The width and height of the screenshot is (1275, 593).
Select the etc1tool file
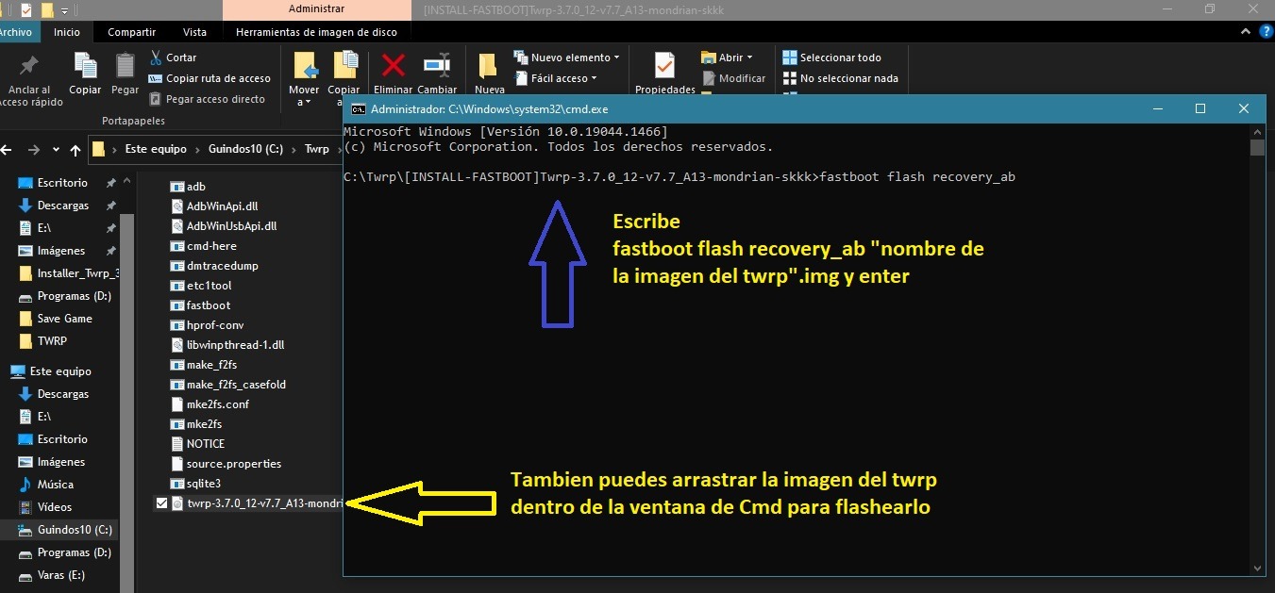tap(202, 286)
